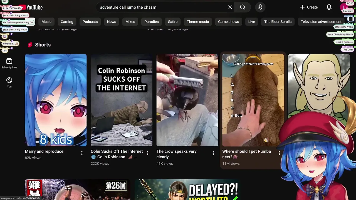
Task: Select the Mixes filter chip
Action: (x=130, y=22)
